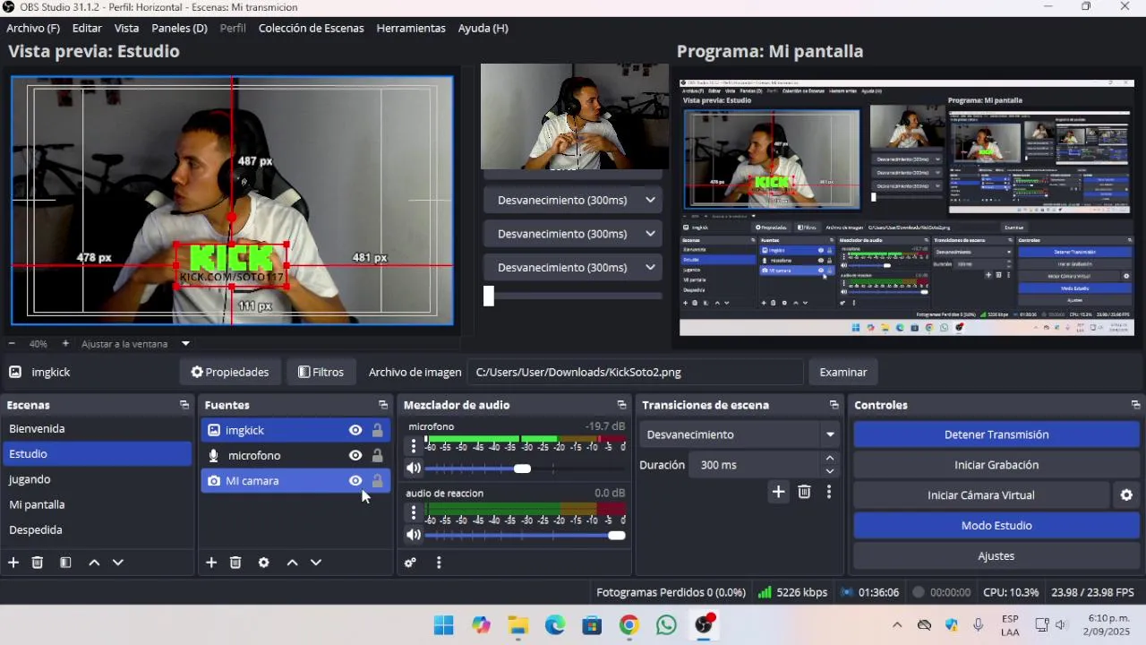Viewport: 1146px width, 645px height.
Task: Open scene filters icon in Escenas panel
Action: (x=65, y=563)
